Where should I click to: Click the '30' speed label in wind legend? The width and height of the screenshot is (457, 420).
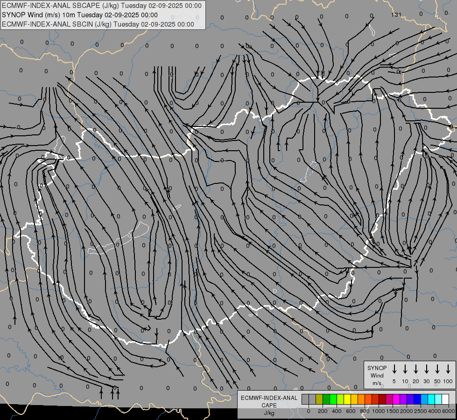tap(426, 381)
